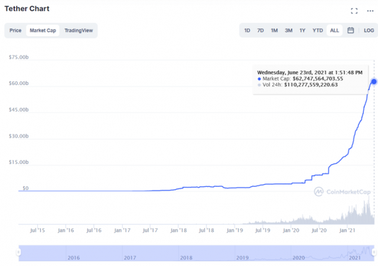The width and height of the screenshot is (378, 266).
Task: Click the 2021 label in range navigator
Action: coord(355,258)
